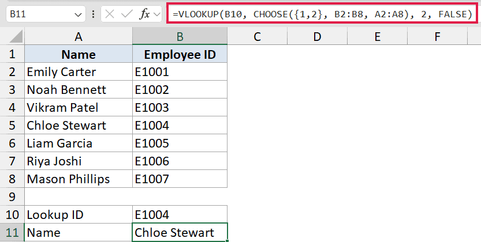The height and width of the screenshot is (242, 481).
Task: Select row 3 header
Action: [12, 90]
